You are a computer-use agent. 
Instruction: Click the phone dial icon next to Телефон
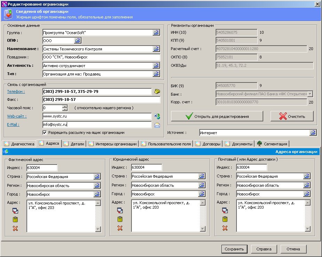[157, 91]
